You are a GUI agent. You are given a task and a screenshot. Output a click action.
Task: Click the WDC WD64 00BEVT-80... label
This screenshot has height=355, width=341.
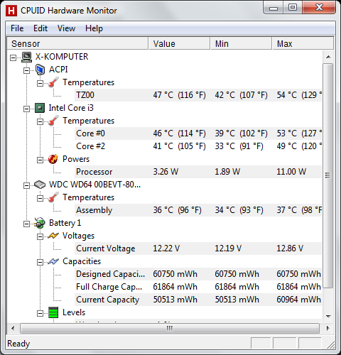(x=94, y=185)
